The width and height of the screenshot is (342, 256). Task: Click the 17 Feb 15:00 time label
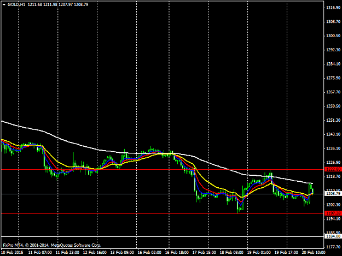204,253
